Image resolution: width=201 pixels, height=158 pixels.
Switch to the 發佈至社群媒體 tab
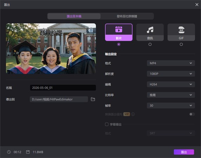127,16
